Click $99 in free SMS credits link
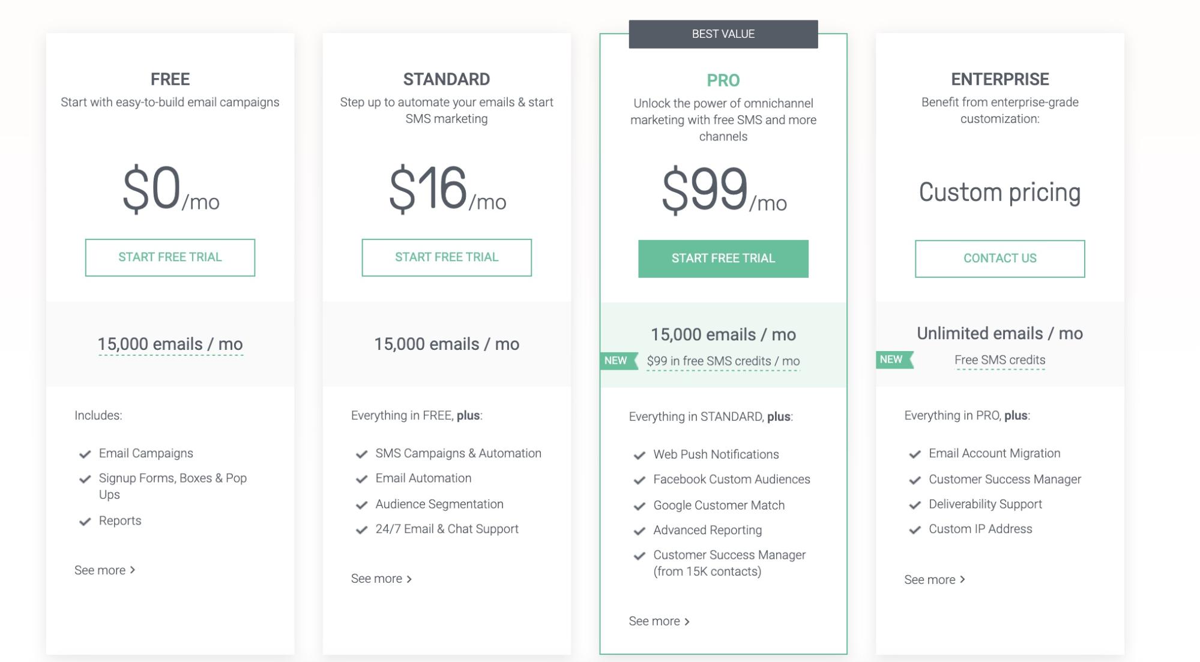Viewport: 1200px width, 662px height. [x=723, y=361]
